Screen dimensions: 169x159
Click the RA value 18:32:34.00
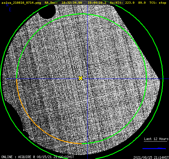tap(72, 3)
